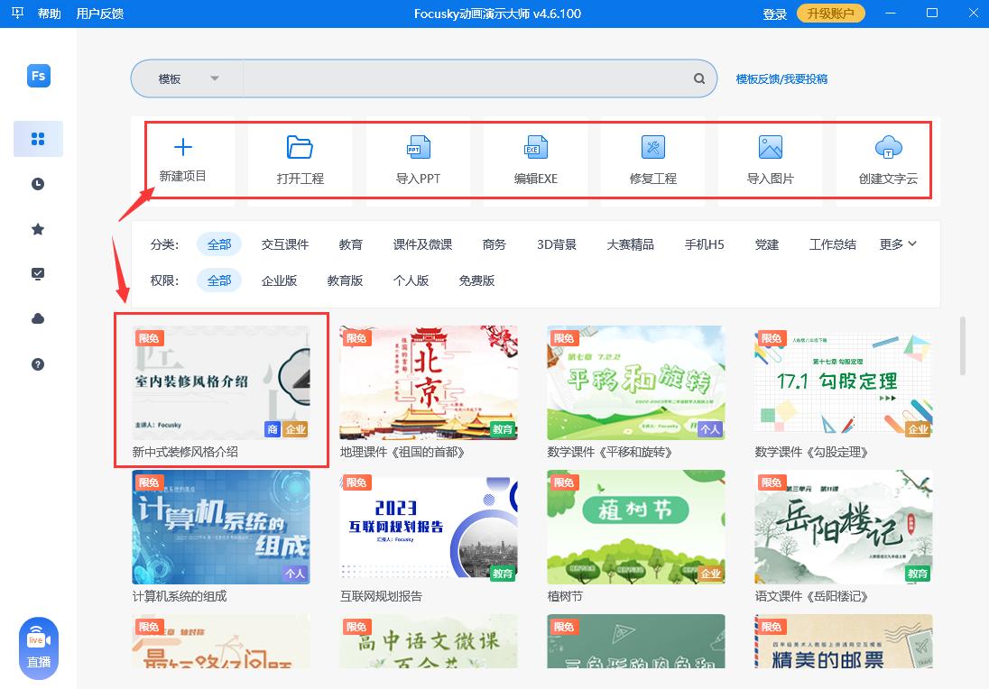Expand the 更多 category dropdown
989x689 pixels.
point(897,243)
